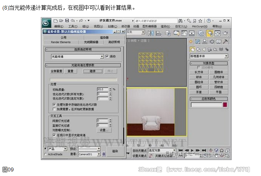This screenshot has width=261, height=176.
Task: Toggle the 活动 (Active) checkbox
Action: click(107, 56)
